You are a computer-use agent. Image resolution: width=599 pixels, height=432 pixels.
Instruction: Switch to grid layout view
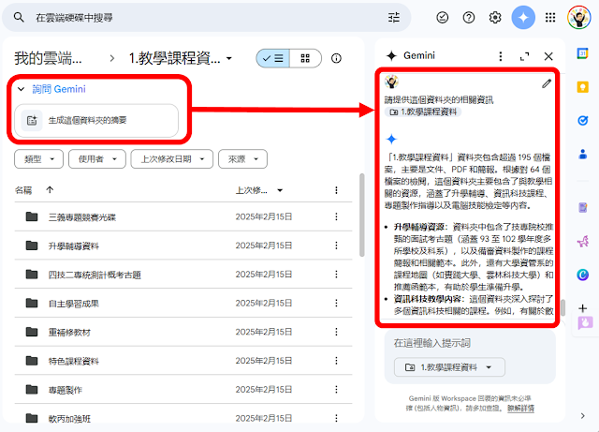click(x=305, y=58)
